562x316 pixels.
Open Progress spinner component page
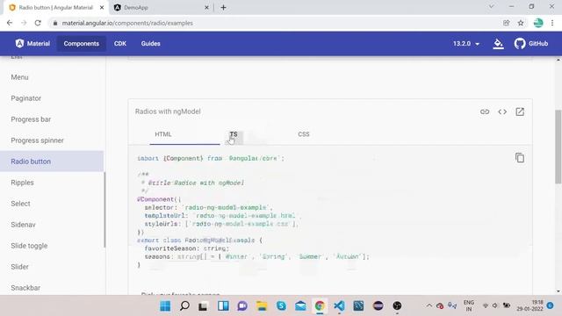[37, 140]
